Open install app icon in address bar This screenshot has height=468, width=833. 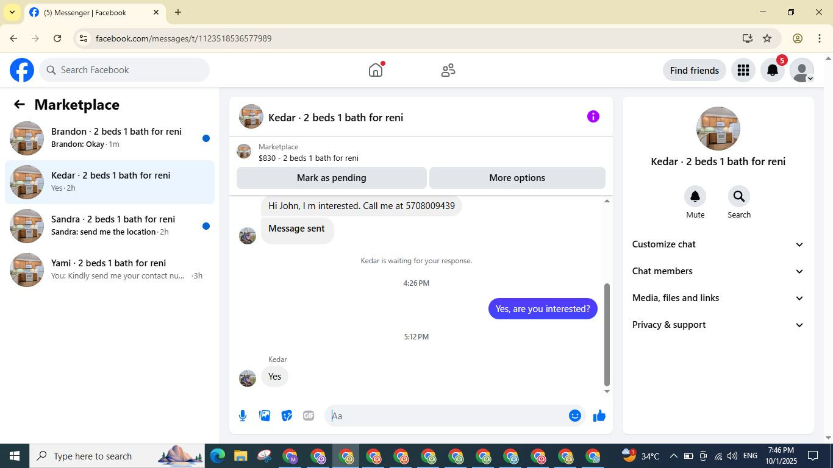click(x=747, y=38)
